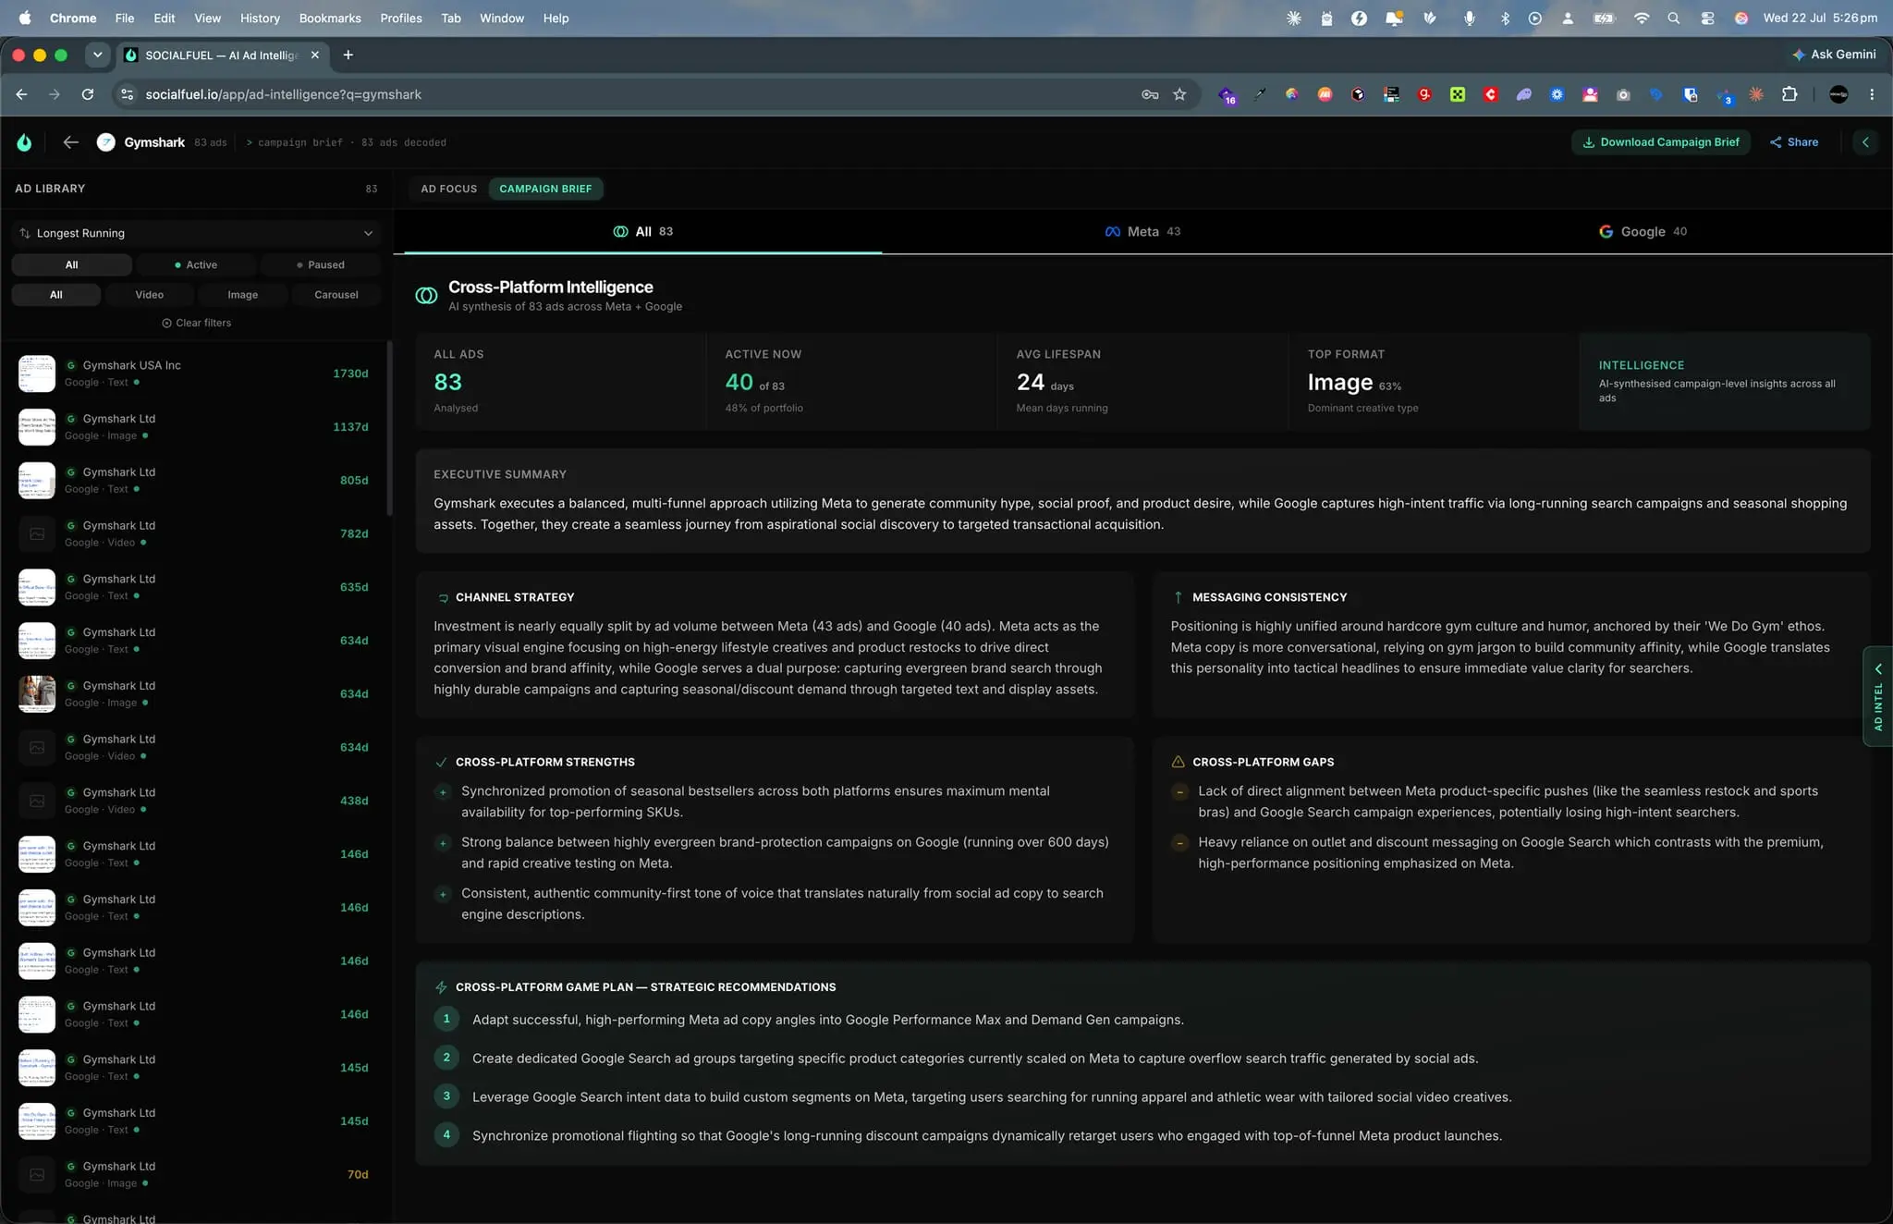Click the SocialFuel flame logo icon
Screen dimensions: 1893x1224
pyautogui.click(x=24, y=142)
